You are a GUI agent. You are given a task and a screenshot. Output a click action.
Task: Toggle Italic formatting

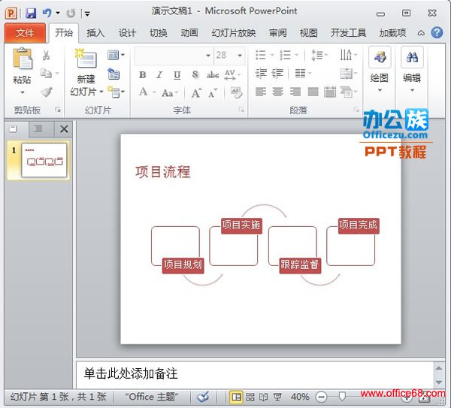pos(159,75)
